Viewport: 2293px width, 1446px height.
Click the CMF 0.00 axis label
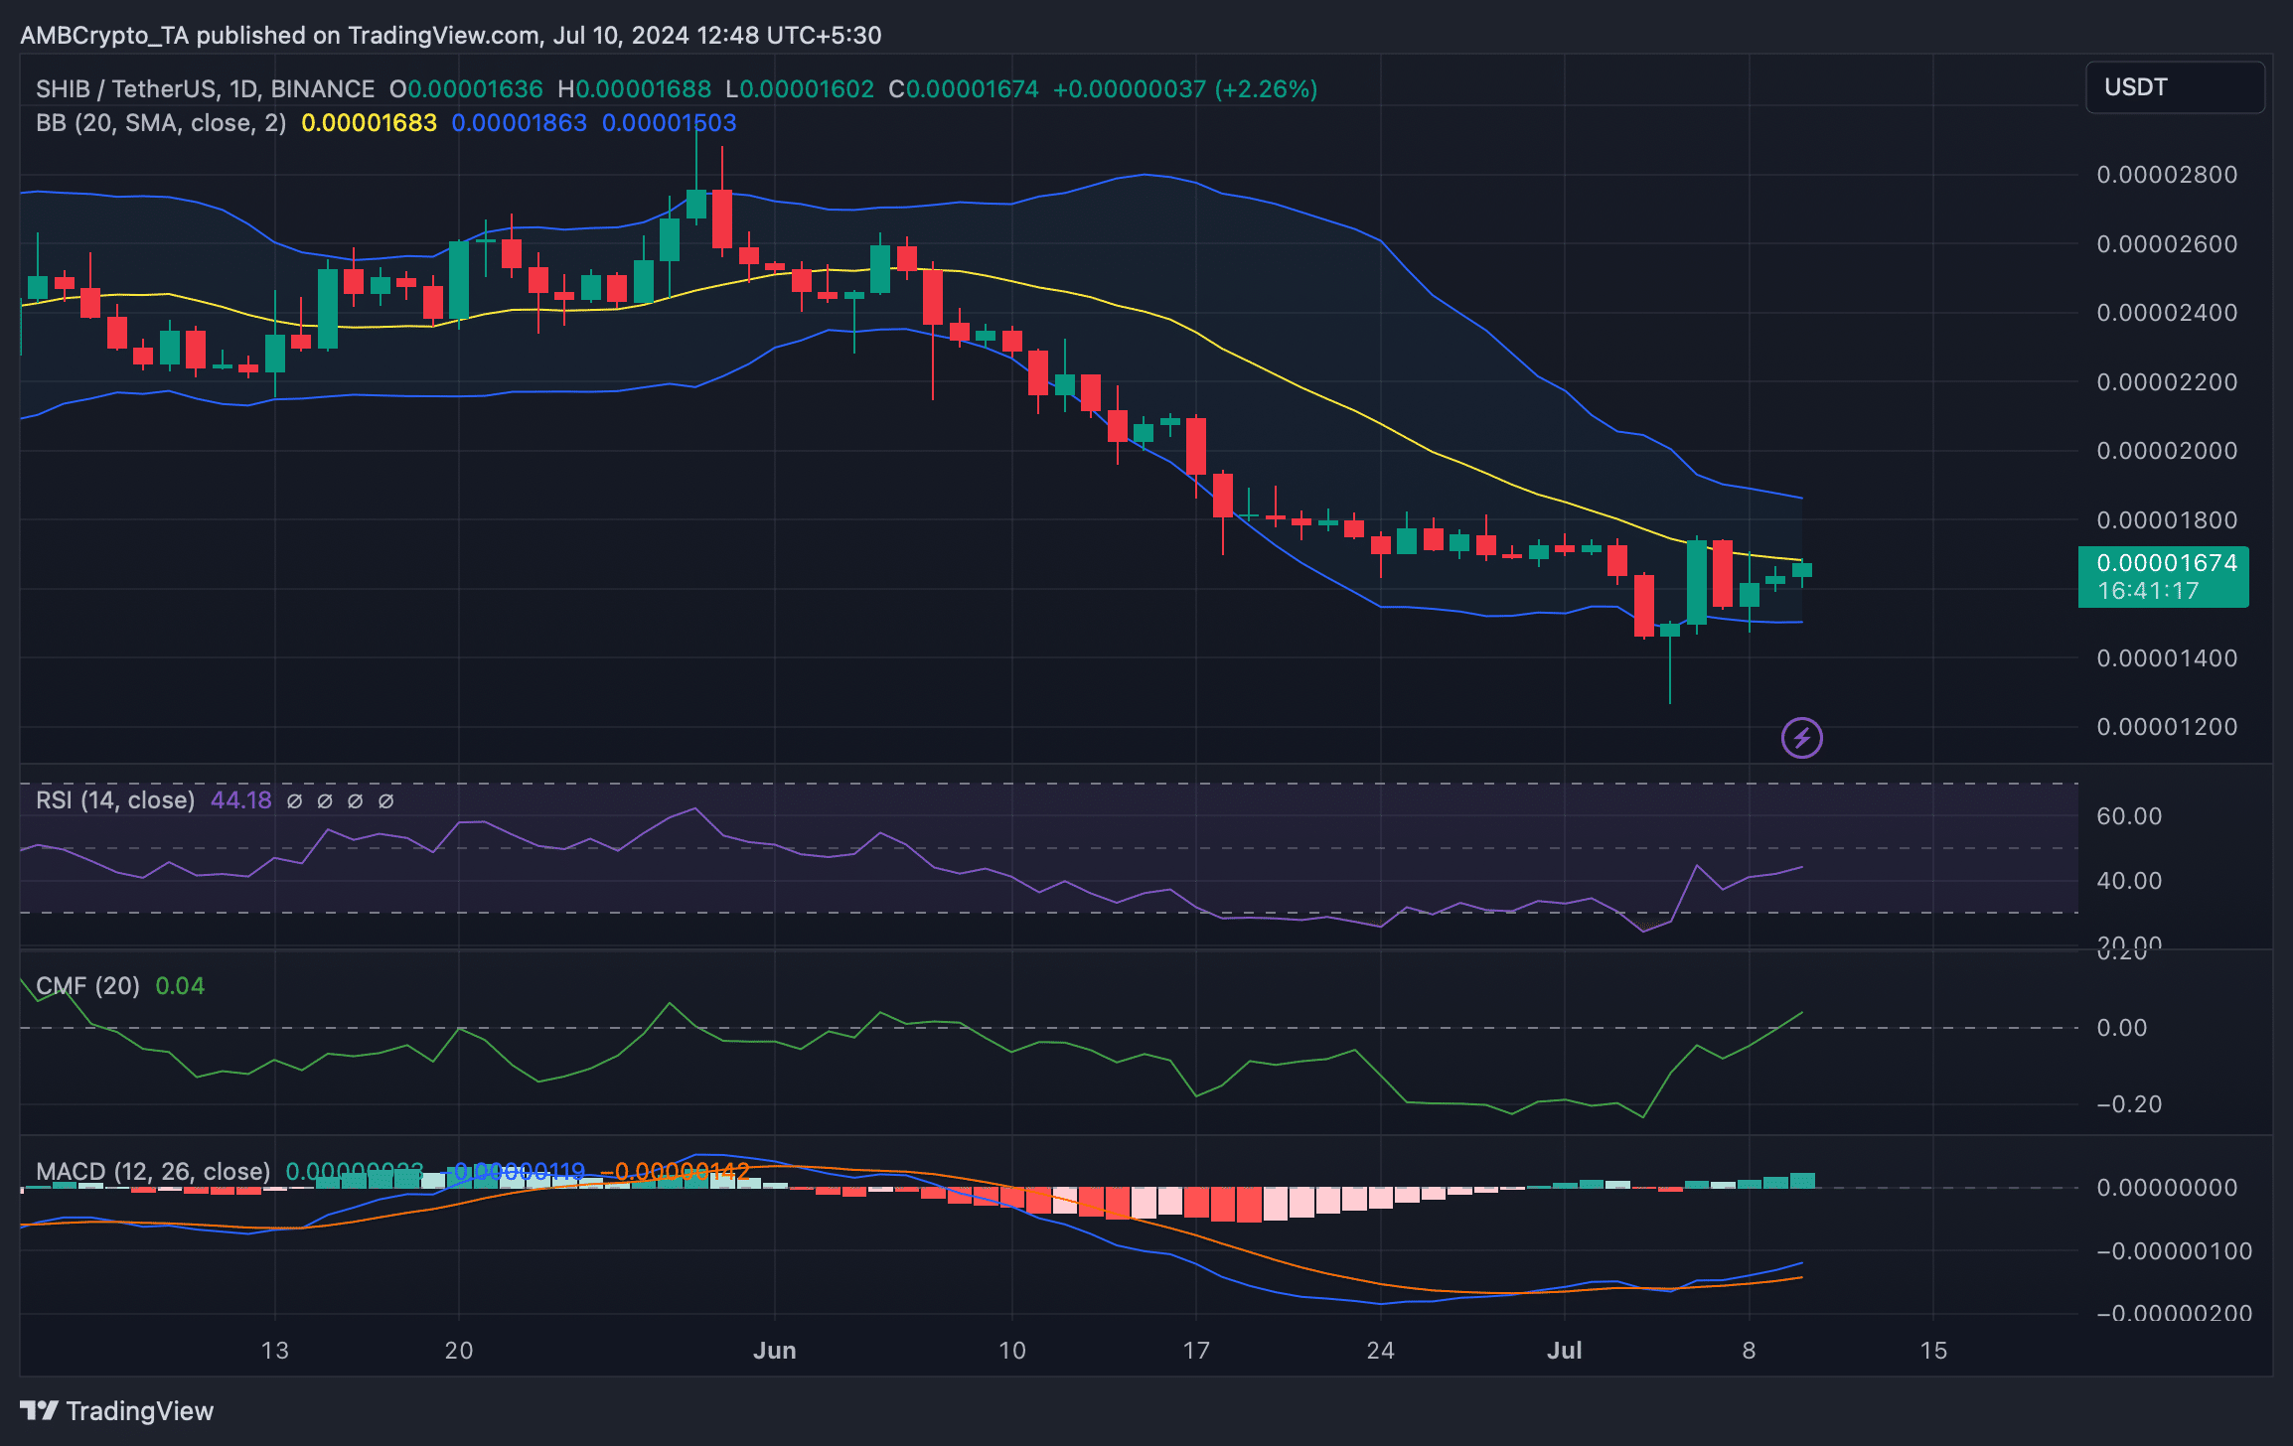pos(2122,1028)
